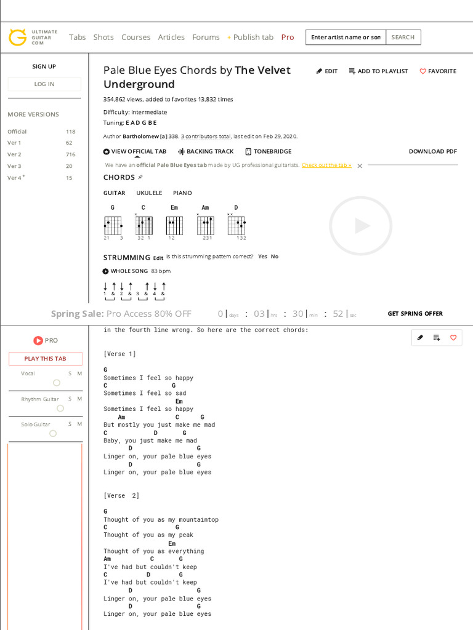Play the Whole Song strumming pattern

[x=105, y=271]
